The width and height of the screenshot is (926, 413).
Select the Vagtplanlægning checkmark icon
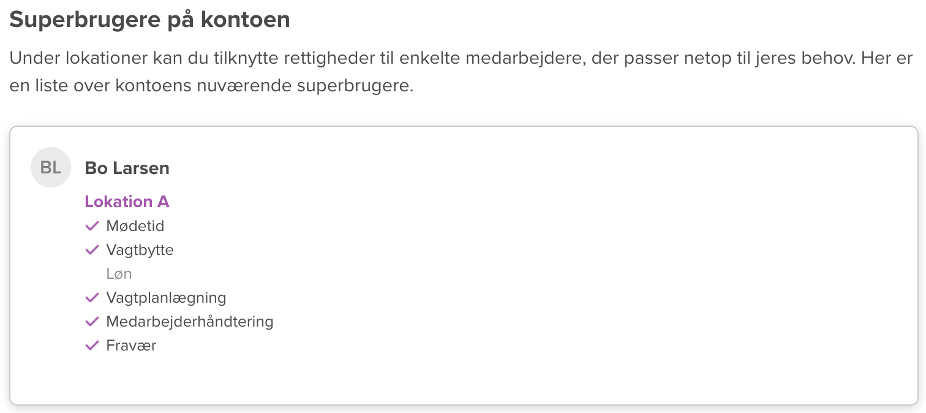click(92, 298)
